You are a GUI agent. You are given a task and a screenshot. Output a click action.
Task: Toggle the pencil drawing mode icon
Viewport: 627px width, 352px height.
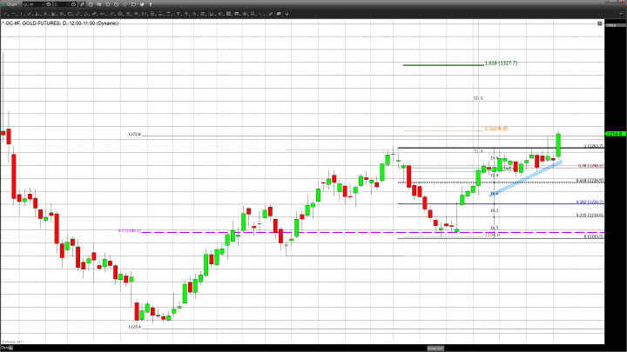pyautogui.click(x=82, y=4)
